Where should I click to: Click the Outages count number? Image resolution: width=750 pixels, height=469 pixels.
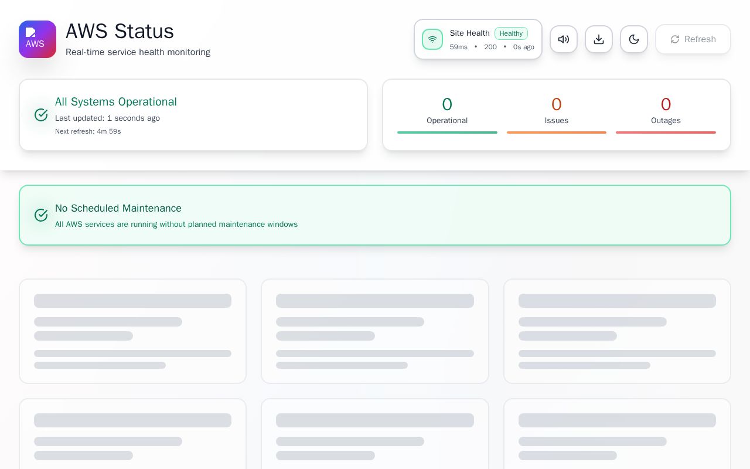click(x=666, y=104)
